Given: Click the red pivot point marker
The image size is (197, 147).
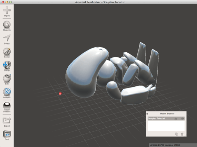Looking at the screenshot, I should click(x=60, y=94).
